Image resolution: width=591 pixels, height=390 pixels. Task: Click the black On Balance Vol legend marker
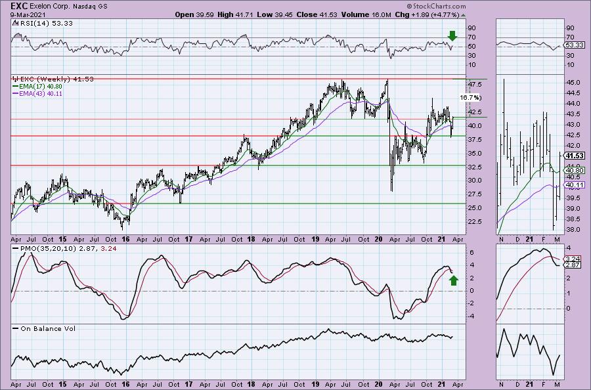coord(16,328)
